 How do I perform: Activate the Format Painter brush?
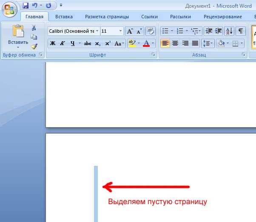(34, 46)
